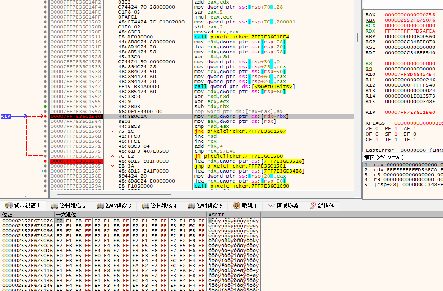Select the 資料視窗 4 tab
443x291 pixels.
point(159,206)
